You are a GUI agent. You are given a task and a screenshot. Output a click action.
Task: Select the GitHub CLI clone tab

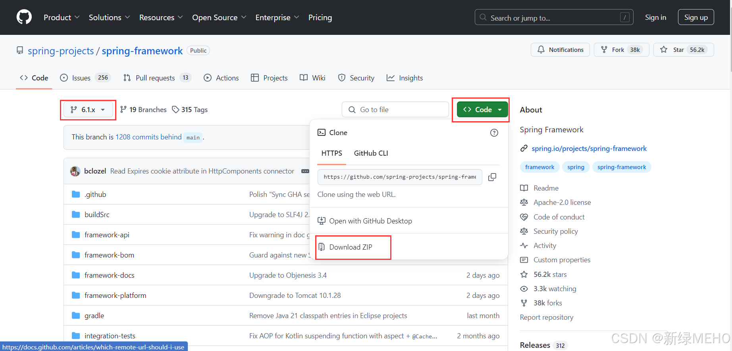coord(371,153)
